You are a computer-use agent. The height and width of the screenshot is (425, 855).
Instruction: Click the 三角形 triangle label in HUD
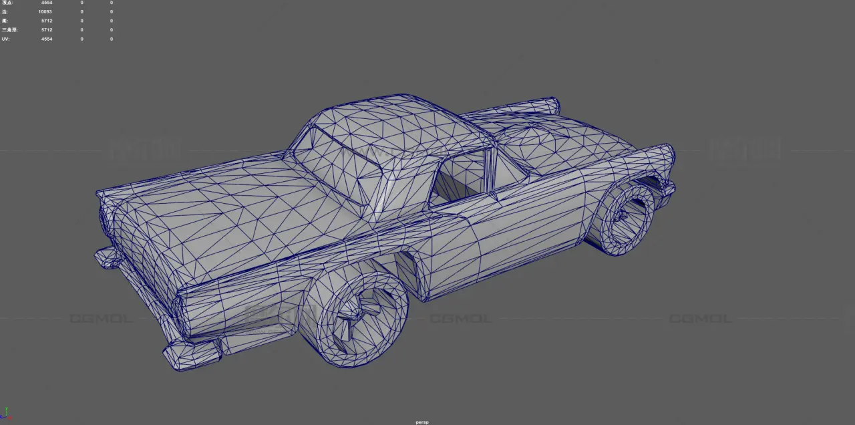point(9,30)
